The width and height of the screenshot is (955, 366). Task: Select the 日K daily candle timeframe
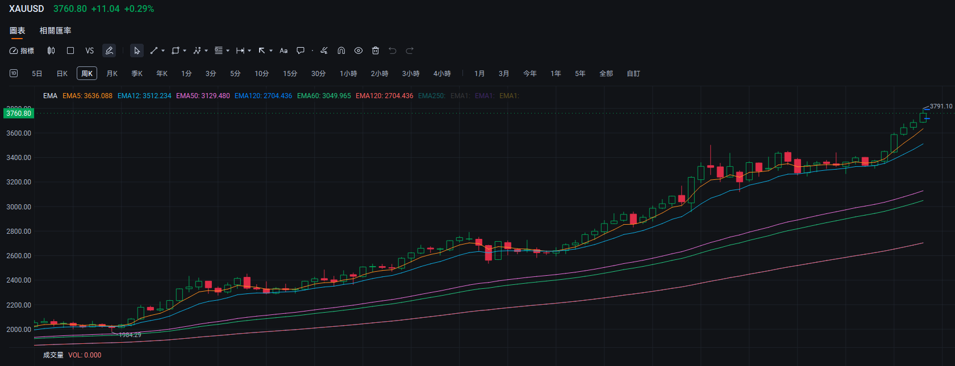62,74
